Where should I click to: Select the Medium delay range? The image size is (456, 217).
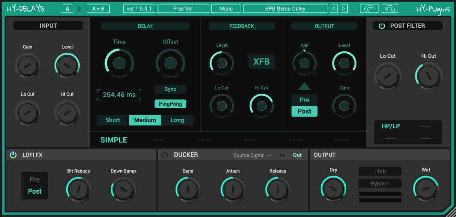145,120
